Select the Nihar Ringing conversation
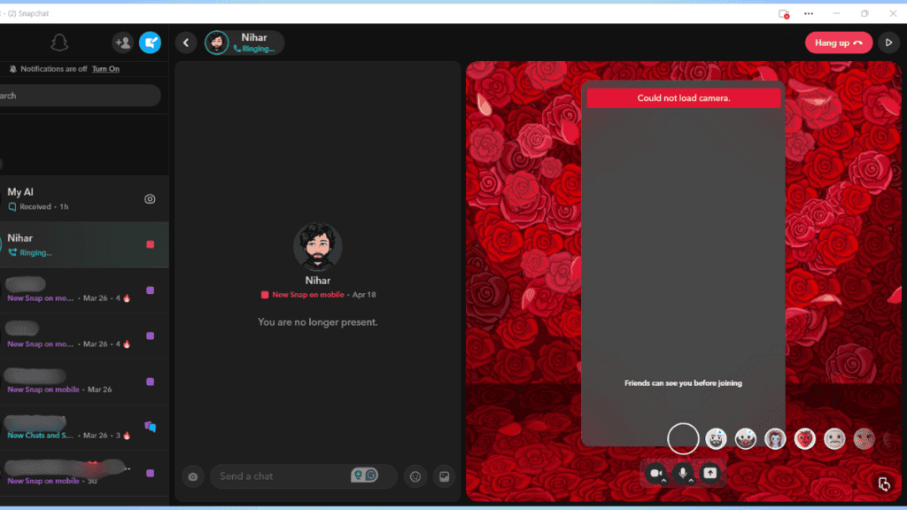Screen dimensions: 907x510 coord(84,244)
